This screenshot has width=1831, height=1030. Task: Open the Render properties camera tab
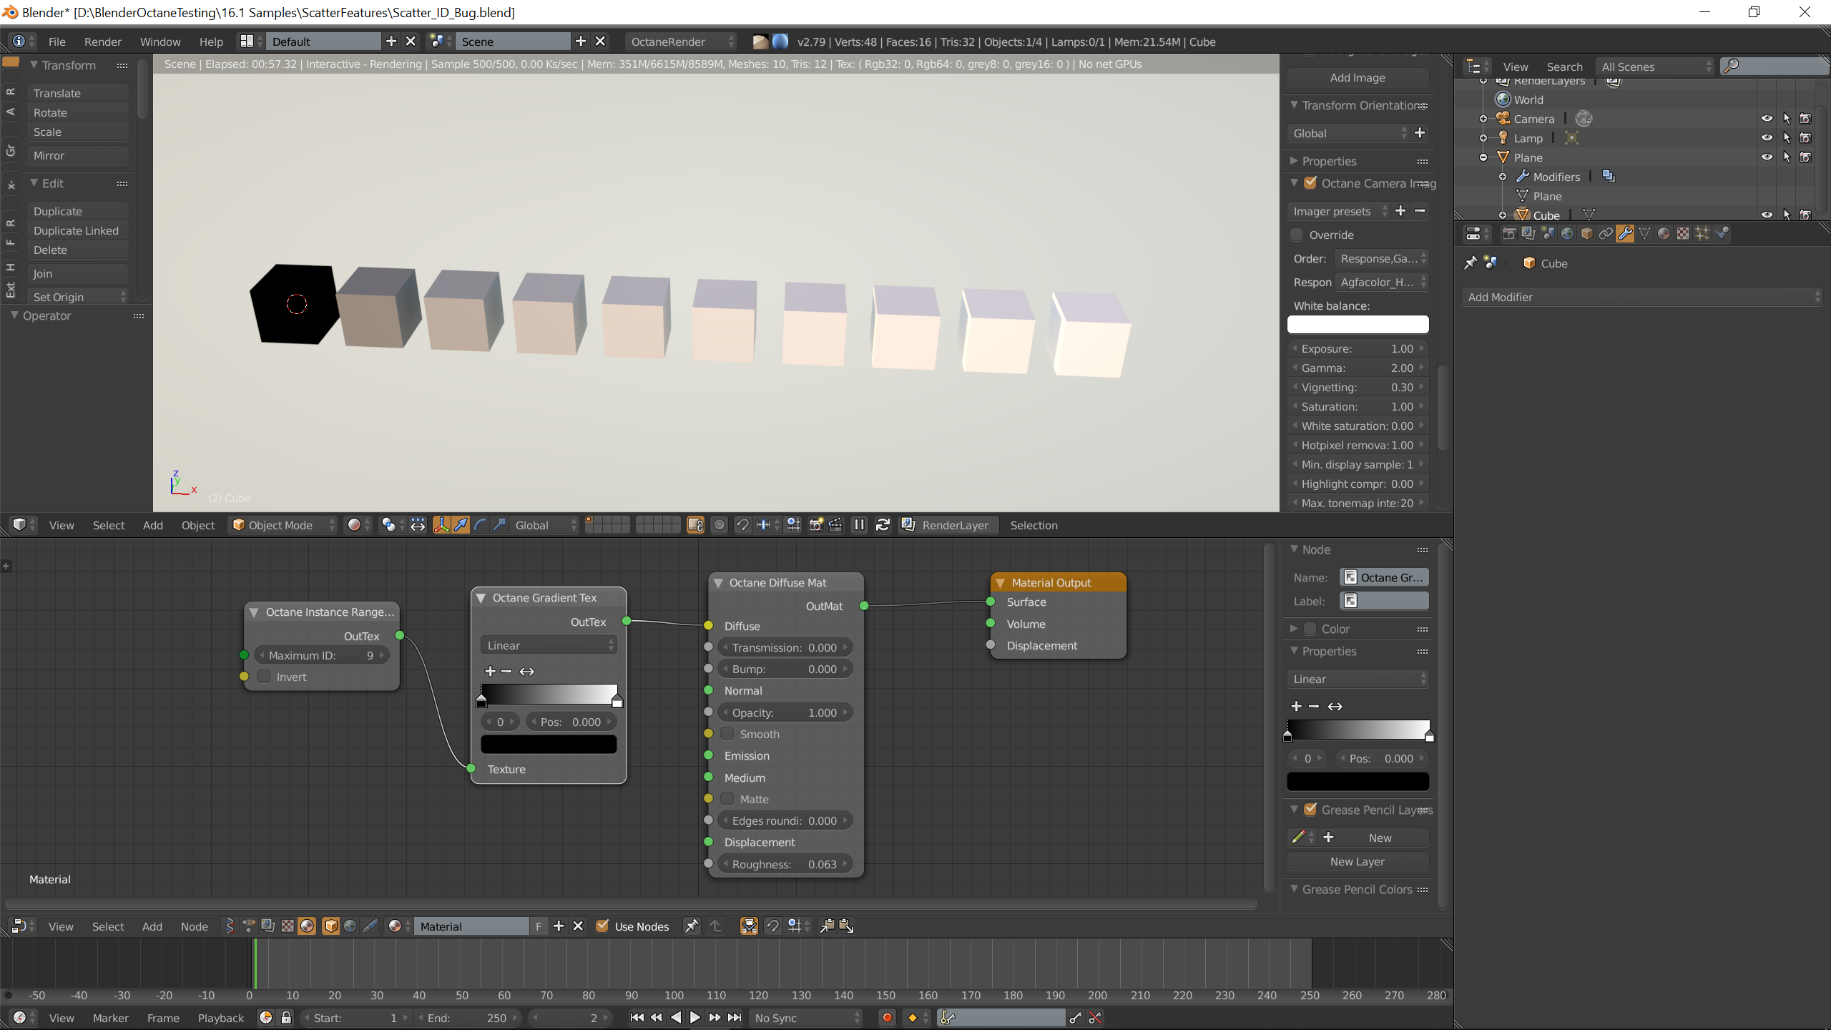[x=1509, y=233]
